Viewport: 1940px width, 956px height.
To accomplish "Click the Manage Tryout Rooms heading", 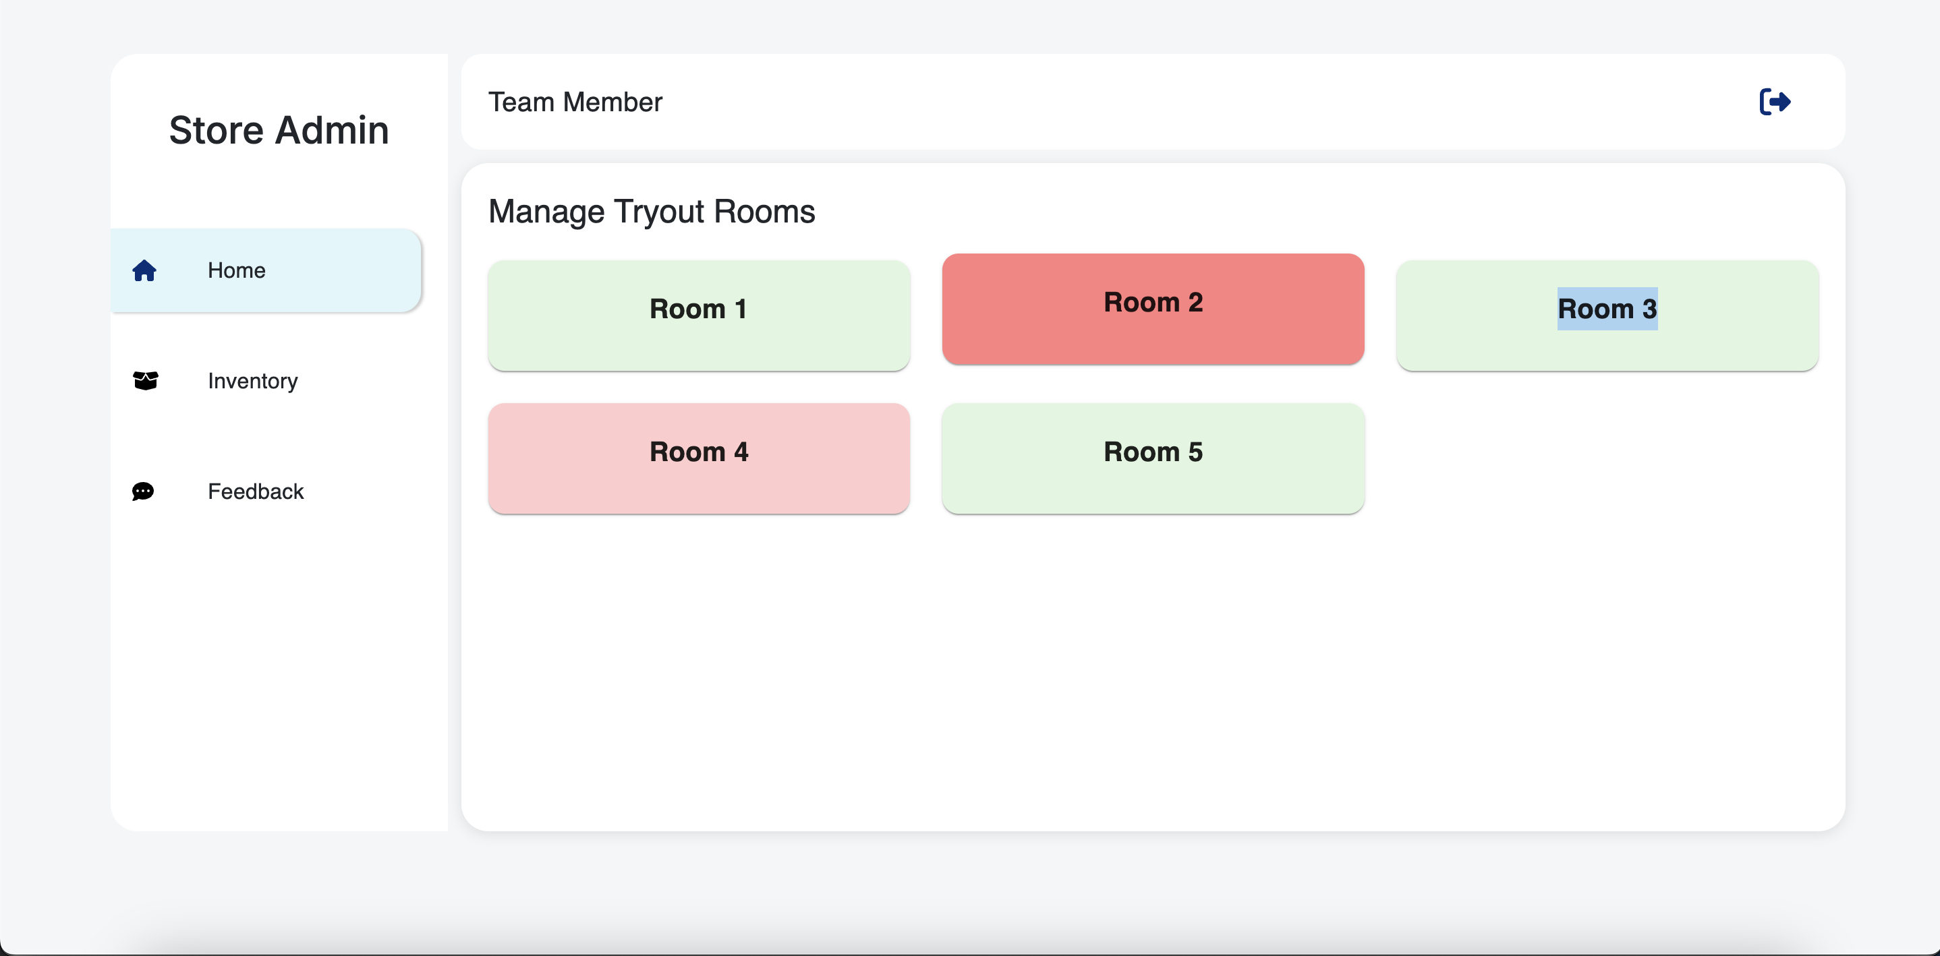I will [x=652, y=212].
